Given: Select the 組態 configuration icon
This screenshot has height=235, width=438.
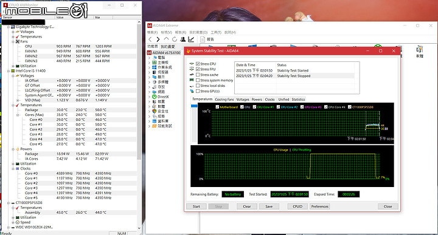Looking at the screenshot, I should click(x=154, y=116).
